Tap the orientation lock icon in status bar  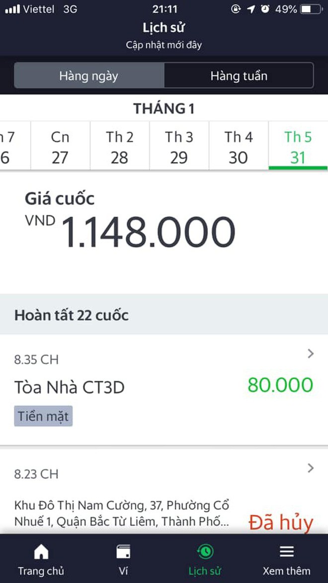click(x=236, y=8)
